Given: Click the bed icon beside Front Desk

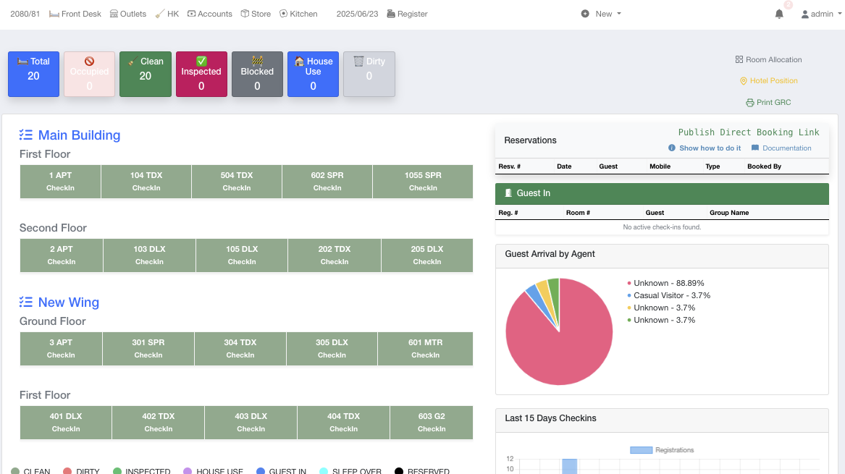Looking at the screenshot, I should [x=54, y=14].
